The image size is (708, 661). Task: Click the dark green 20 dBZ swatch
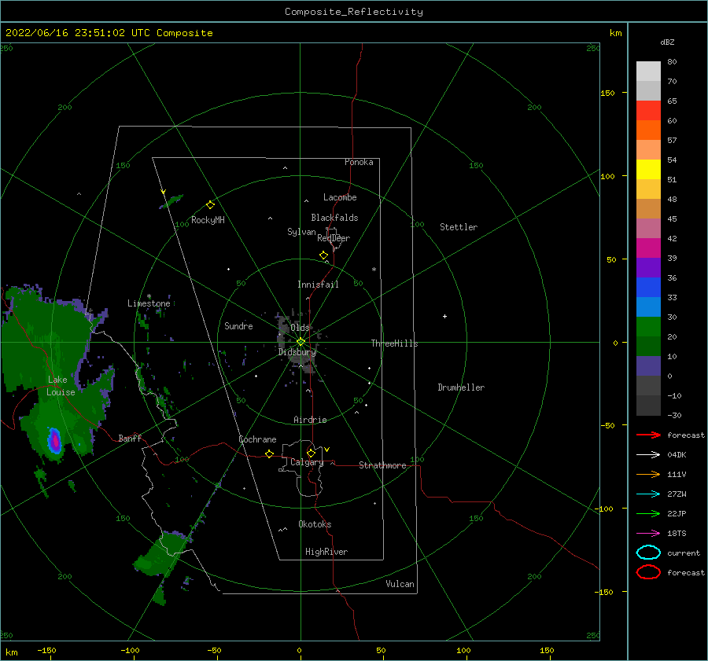click(x=648, y=347)
